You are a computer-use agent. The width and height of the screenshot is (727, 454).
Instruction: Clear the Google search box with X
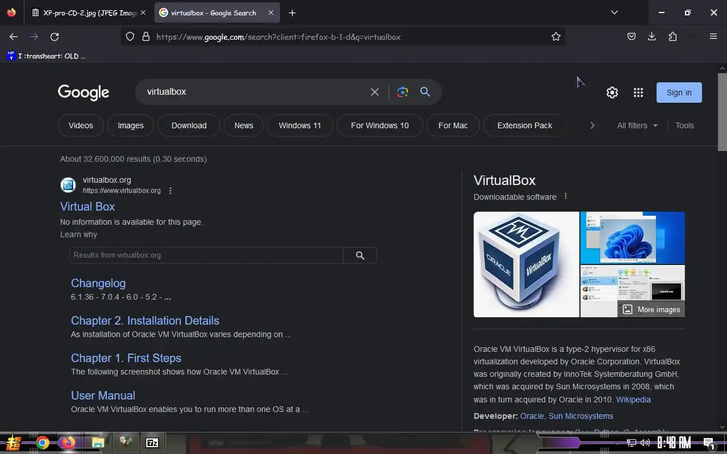click(375, 92)
